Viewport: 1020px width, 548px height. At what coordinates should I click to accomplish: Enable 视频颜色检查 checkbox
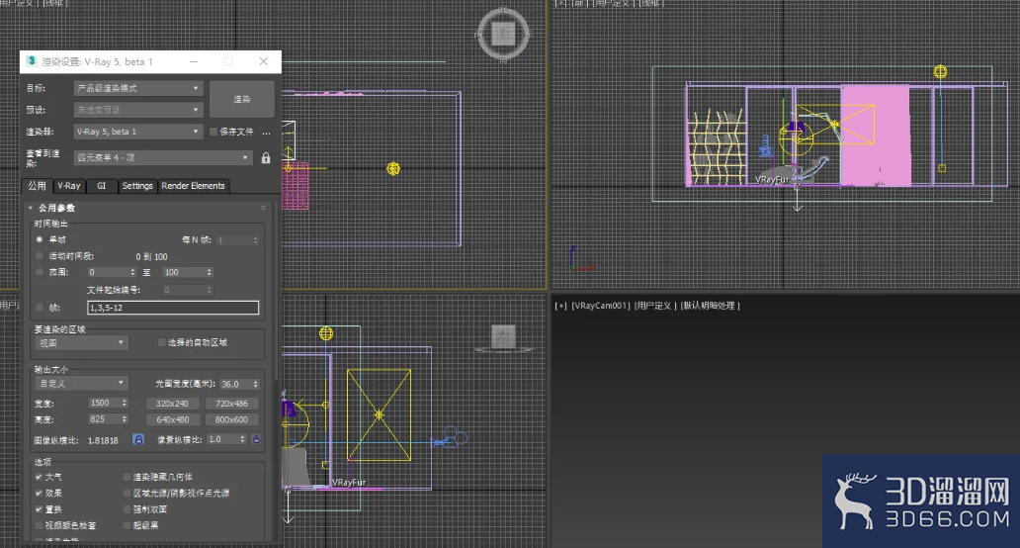39,525
